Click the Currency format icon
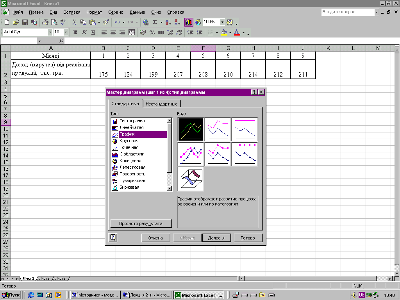400x300 pixels. coord(143,32)
